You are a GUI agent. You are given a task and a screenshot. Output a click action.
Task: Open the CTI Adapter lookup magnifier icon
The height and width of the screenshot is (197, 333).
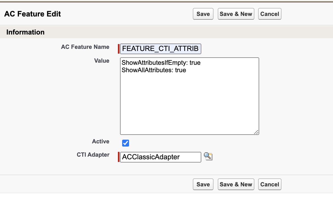point(208,156)
